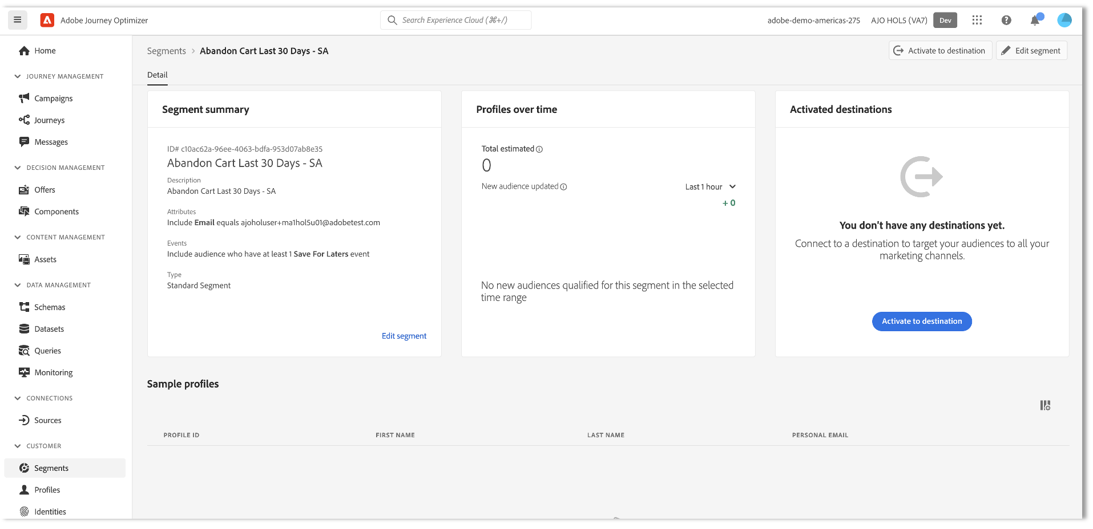This screenshot has width=1093, height=529.
Task: Select the Detail tab
Action: pos(158,75)
